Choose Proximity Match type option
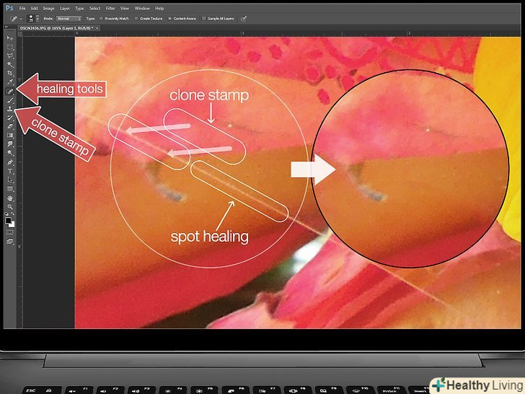The width and height of the screenshot is (525, 394). tap(115, 19)
